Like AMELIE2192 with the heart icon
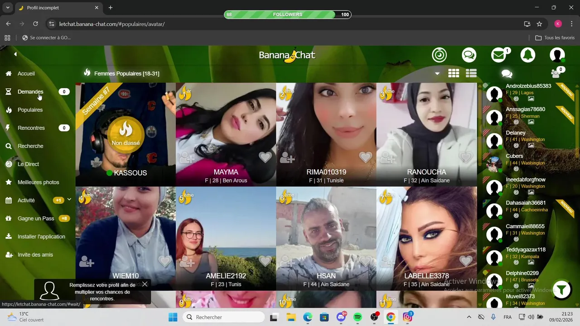This screenshot has height=326, width=580. (266, 261)
